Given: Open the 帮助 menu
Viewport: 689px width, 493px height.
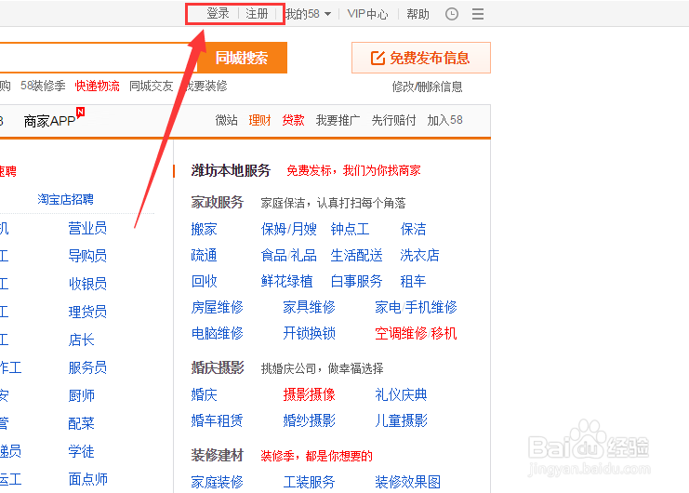Looking at the screenshot, I should pyautogui.click(x=417, y=14).
